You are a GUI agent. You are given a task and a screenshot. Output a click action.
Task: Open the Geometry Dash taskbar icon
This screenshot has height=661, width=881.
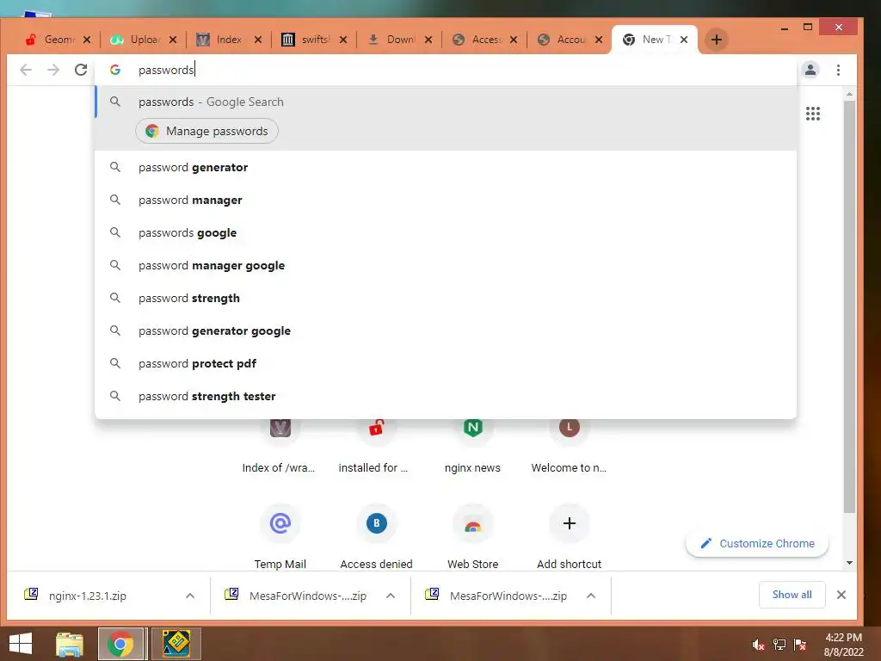click(176, 644)
